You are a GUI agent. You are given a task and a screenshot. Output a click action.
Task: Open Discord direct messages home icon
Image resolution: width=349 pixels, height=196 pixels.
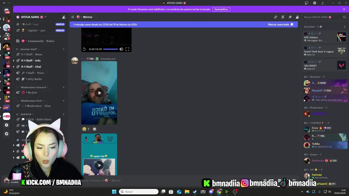pyautogui.click(x=7, y=10)
